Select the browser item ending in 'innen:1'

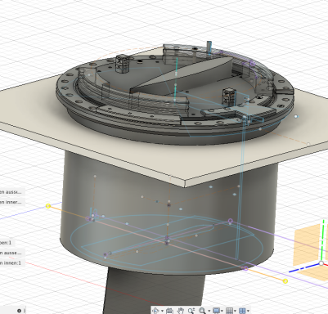(x=11, y=263)
